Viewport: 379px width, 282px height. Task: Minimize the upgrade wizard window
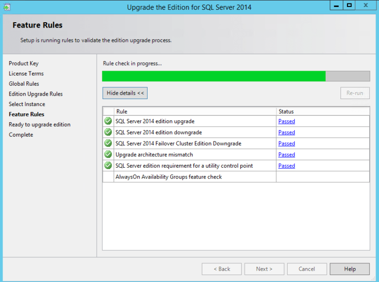[336, 5]
